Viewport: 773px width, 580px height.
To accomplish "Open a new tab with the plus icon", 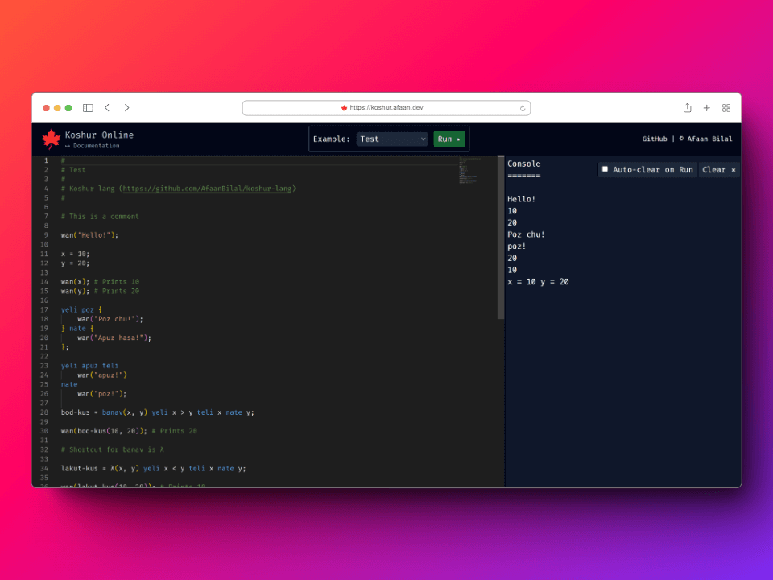I will (706, 107).
